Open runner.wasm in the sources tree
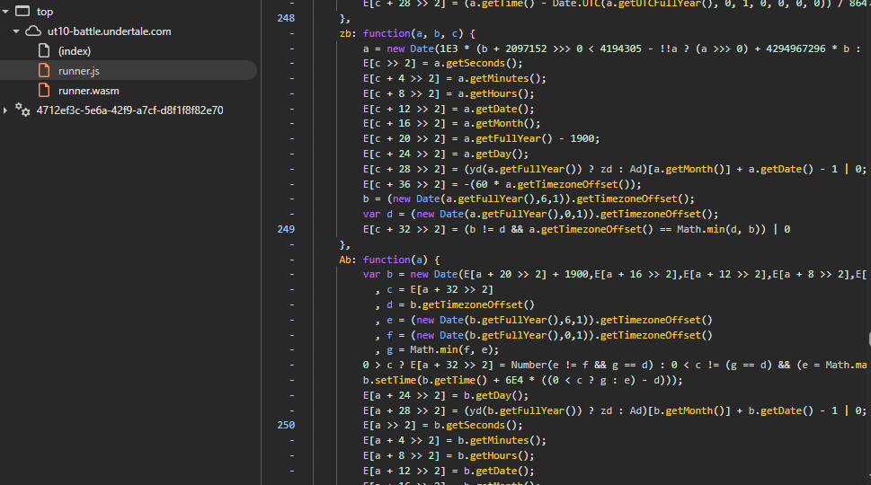 pos(89,91)
